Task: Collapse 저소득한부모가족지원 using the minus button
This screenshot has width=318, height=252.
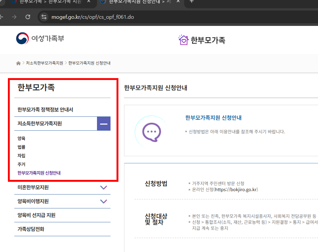Action: click(104, 123)
